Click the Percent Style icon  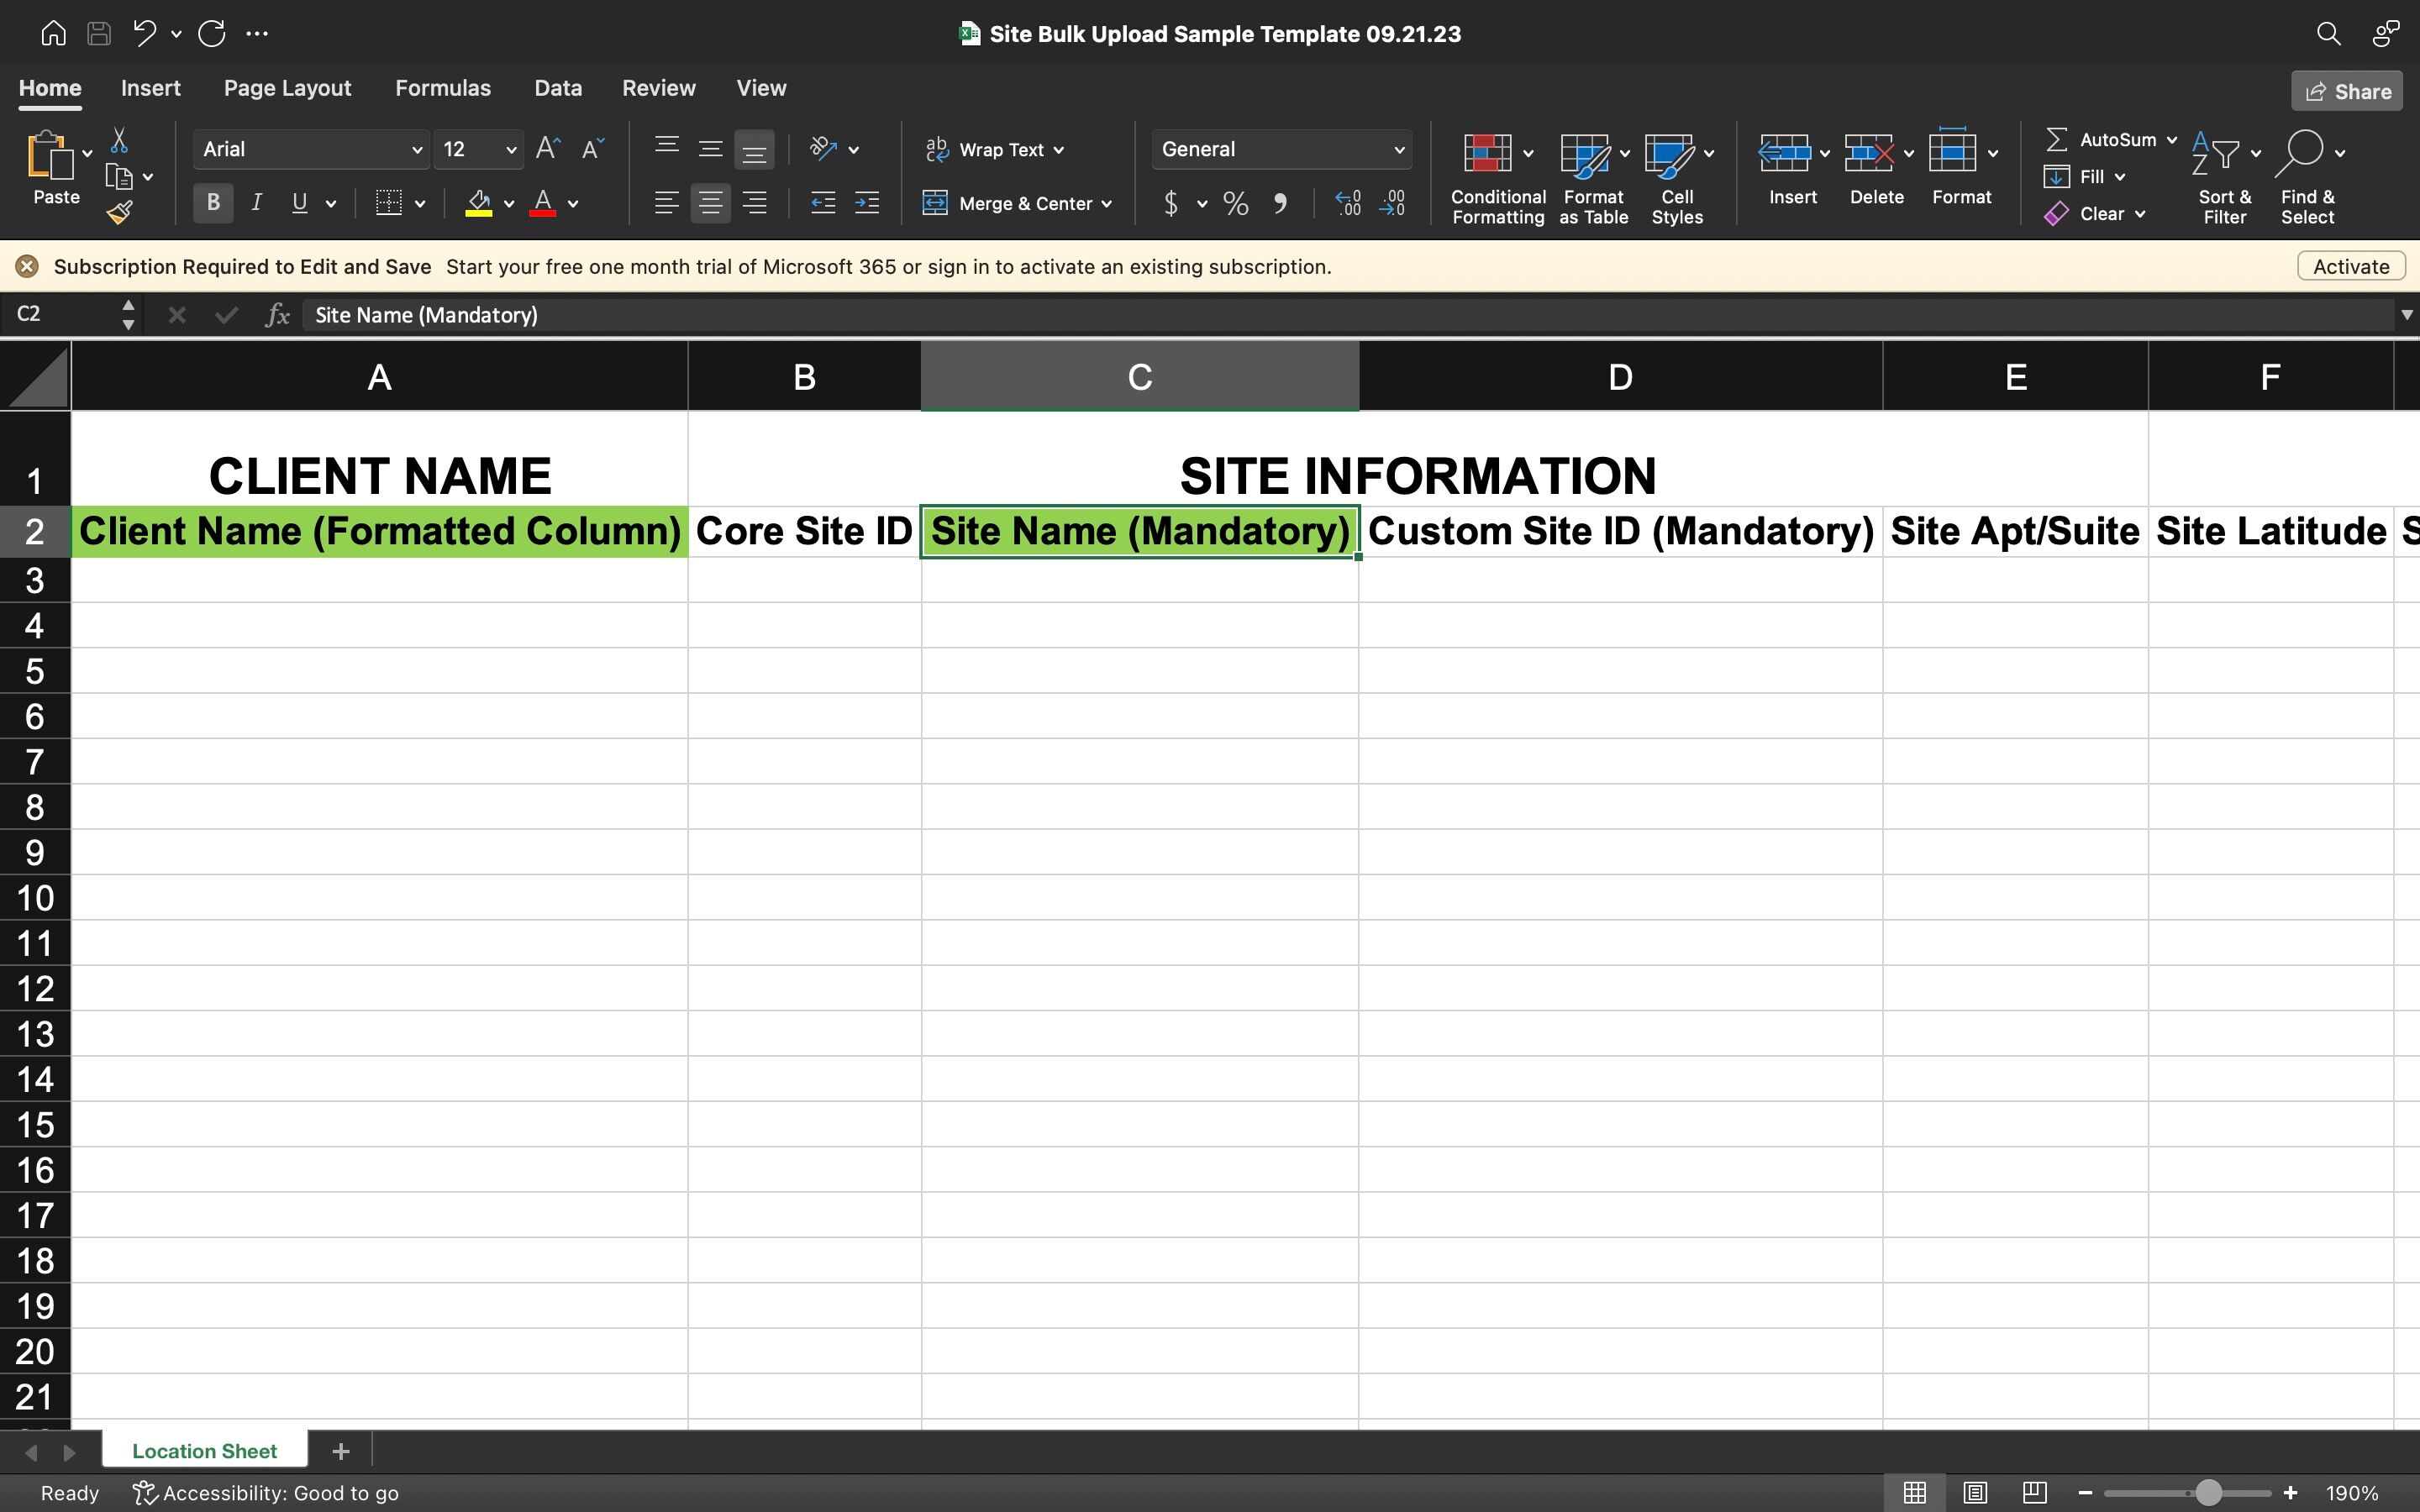tap(1236, 204)
